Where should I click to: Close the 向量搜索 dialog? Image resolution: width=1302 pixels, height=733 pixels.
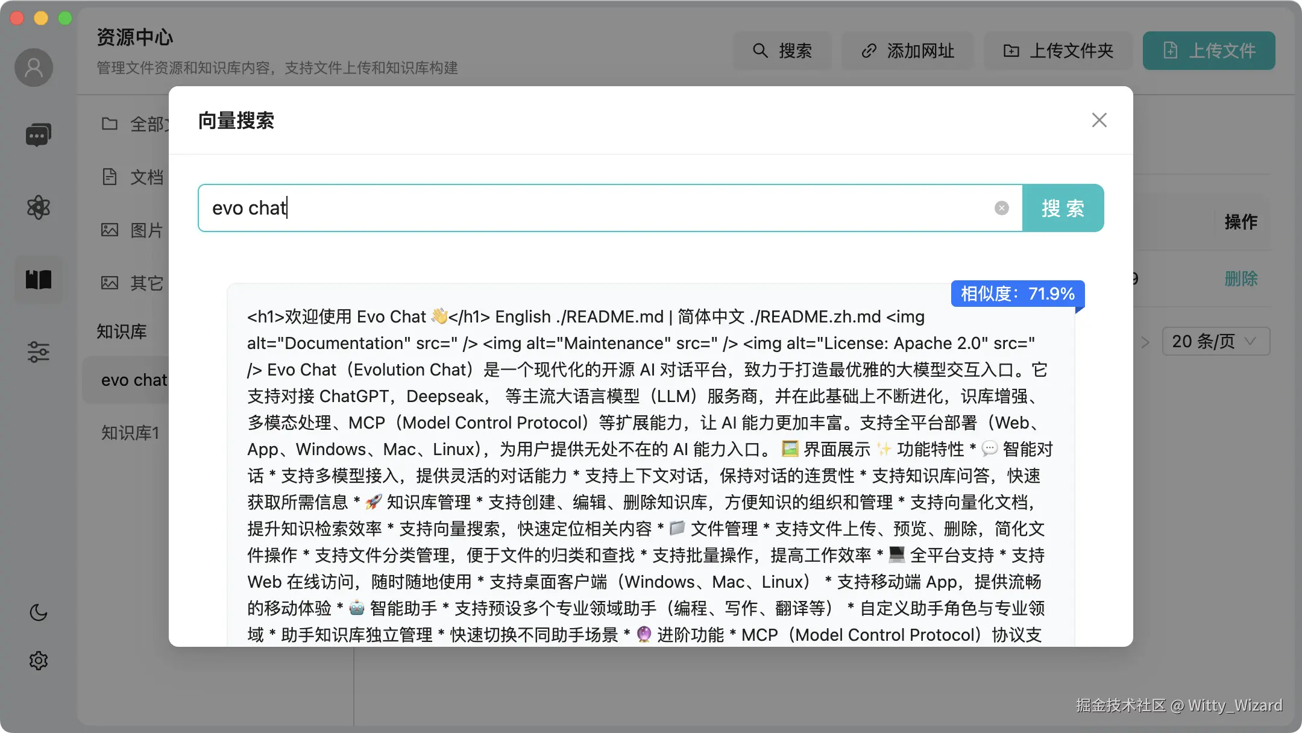[x=1099, y=120]
